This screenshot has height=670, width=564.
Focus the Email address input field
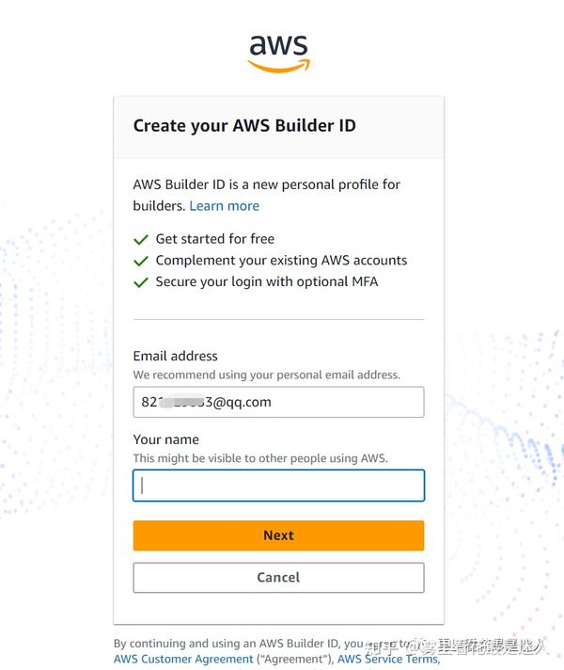coord(278,402)
